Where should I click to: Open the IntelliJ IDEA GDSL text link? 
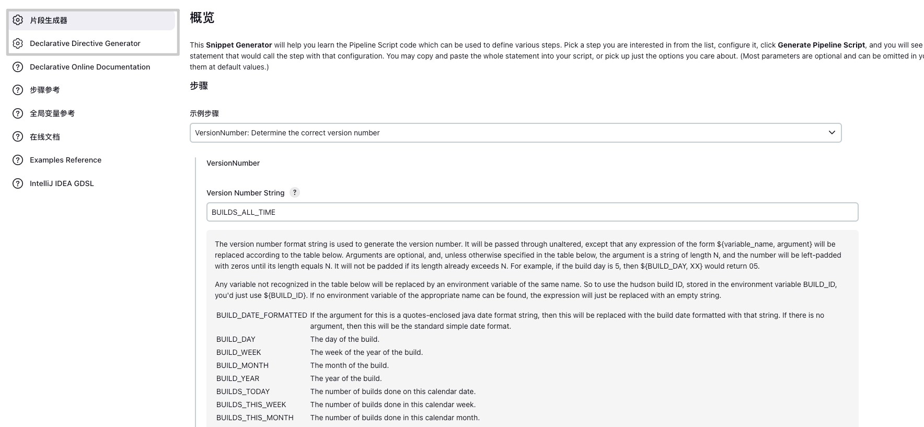(x=62, y=183)
